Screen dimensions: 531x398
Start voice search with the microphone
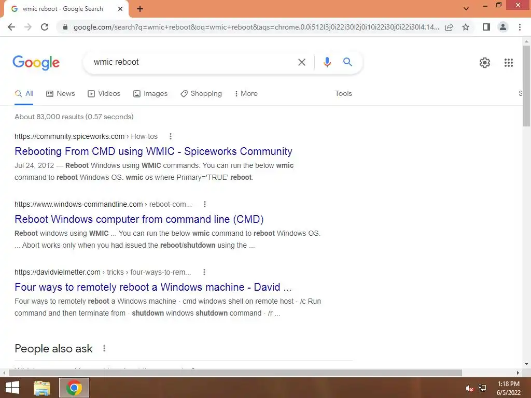327,62
